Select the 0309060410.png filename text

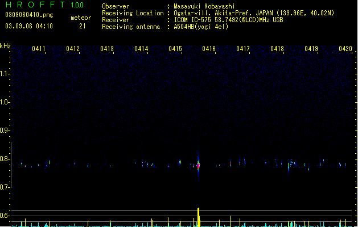click(x=29, y=15)
